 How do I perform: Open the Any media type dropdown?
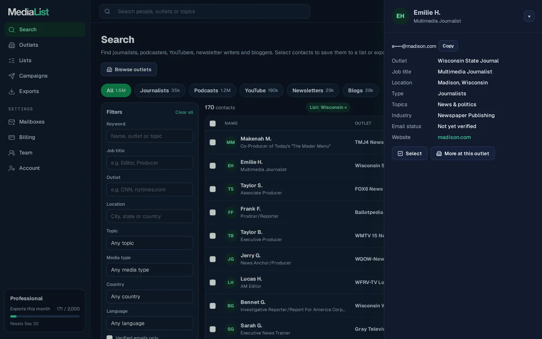click(150, 270)
